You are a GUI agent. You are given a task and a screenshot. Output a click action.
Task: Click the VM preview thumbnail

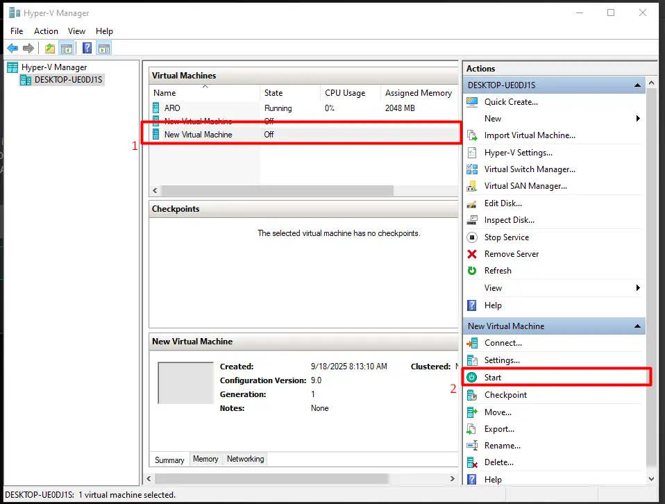tap(186, 383)
